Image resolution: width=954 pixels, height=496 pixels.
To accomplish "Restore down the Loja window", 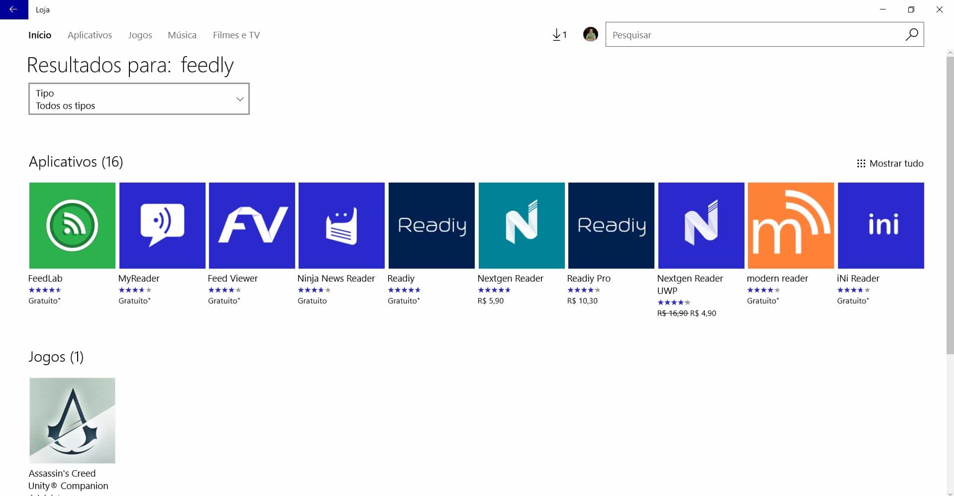I will 911,9.
